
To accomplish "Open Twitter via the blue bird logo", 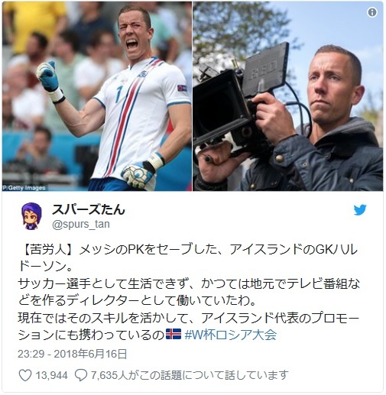I will 360,209.
